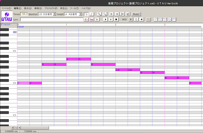The image size is (203, 133).
Task: Open the プロジェクト(P) menu
Action: pyautogui.click(x=51, y=8)
